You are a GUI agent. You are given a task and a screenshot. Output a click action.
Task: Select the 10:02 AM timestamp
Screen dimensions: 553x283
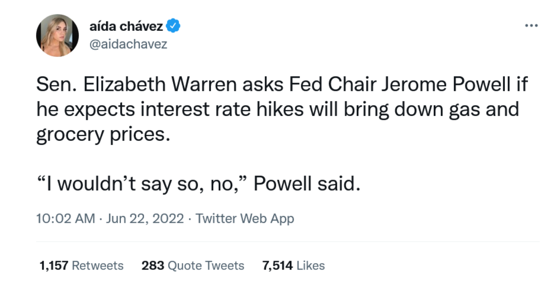(x=65, y=218)
